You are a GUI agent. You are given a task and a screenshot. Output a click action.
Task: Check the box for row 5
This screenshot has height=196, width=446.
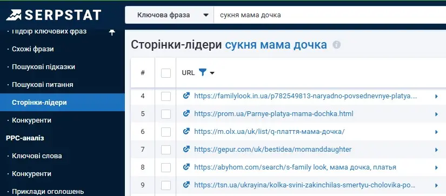(x=166, y=114)
